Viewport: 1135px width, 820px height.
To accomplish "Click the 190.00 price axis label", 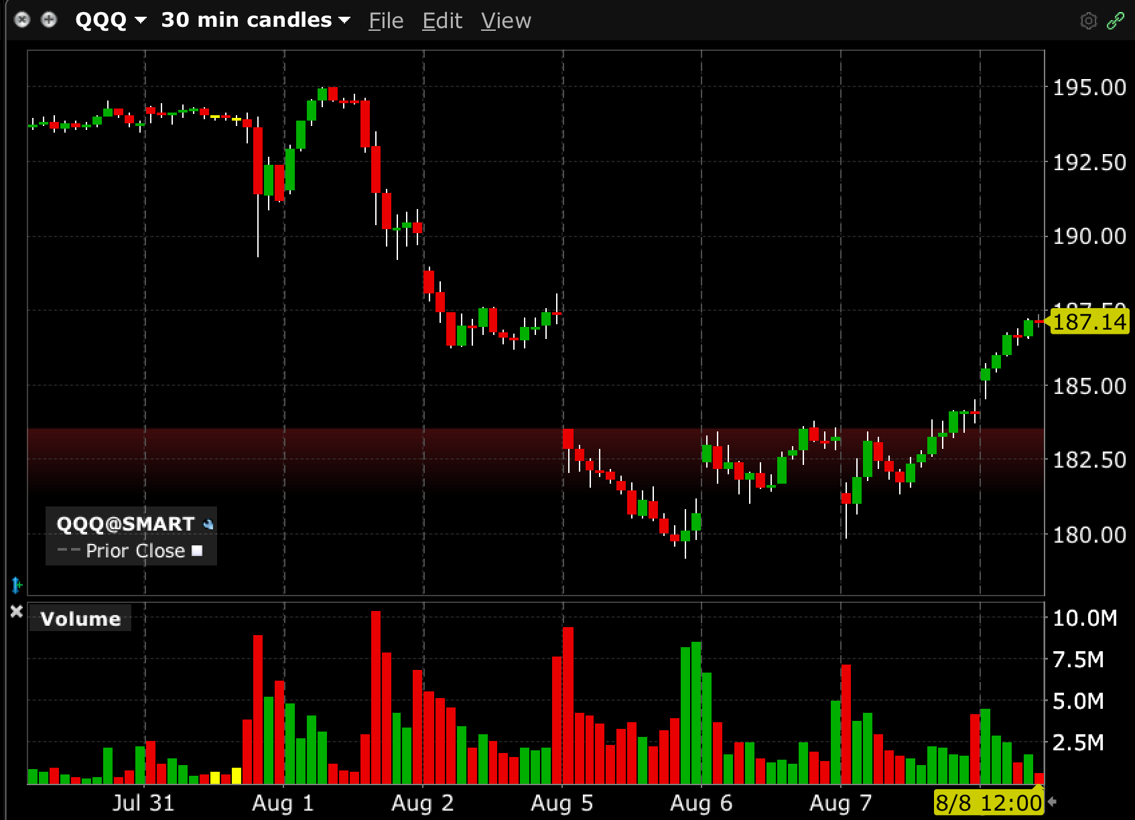I will [x=1089, y=236].
